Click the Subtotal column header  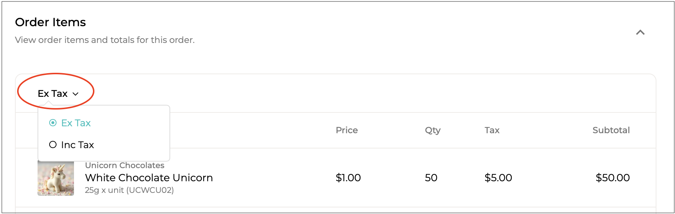pos(611,130)
